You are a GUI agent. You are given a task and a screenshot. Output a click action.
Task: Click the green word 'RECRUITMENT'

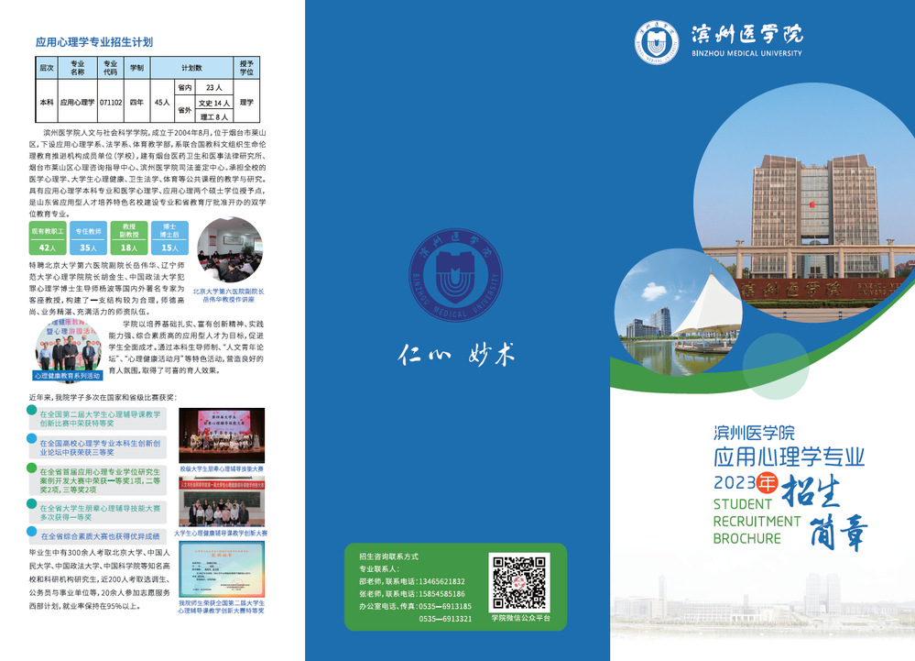tap(757, 521)
